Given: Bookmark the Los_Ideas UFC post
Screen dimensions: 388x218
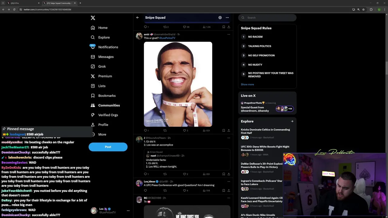Looking at the screenshot, I should pos(224,190).
